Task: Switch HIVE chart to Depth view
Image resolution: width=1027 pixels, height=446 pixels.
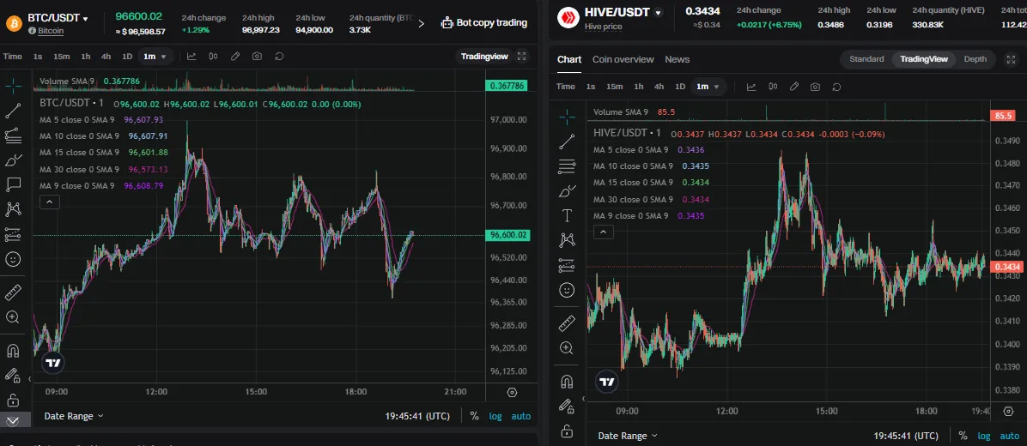Action: [975, 59]
